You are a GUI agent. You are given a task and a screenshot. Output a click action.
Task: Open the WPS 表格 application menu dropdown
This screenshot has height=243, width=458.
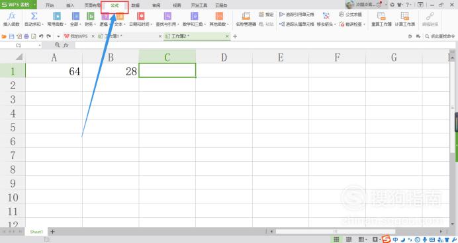coord(35,5)
